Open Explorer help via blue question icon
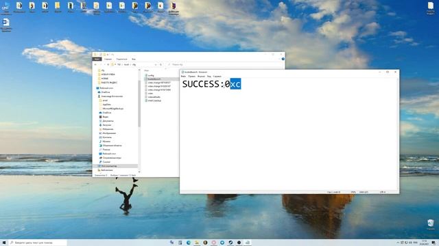 click(283, 59)
